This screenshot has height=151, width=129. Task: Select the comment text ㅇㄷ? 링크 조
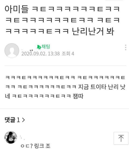click(35, 146)
